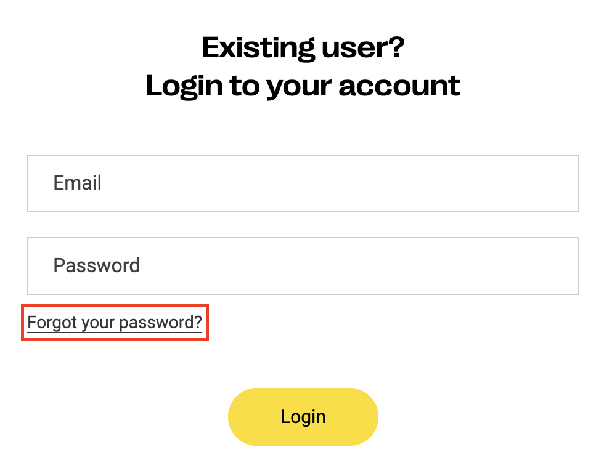This screenshot has width=604, height=463.
Task: Select the underlined forgot password text
Action: 115,323
